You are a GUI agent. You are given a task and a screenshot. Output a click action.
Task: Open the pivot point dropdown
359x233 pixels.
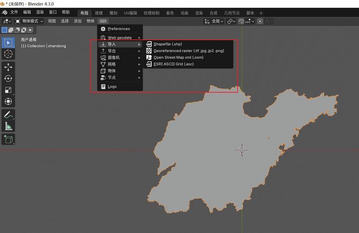coord(231,21)
